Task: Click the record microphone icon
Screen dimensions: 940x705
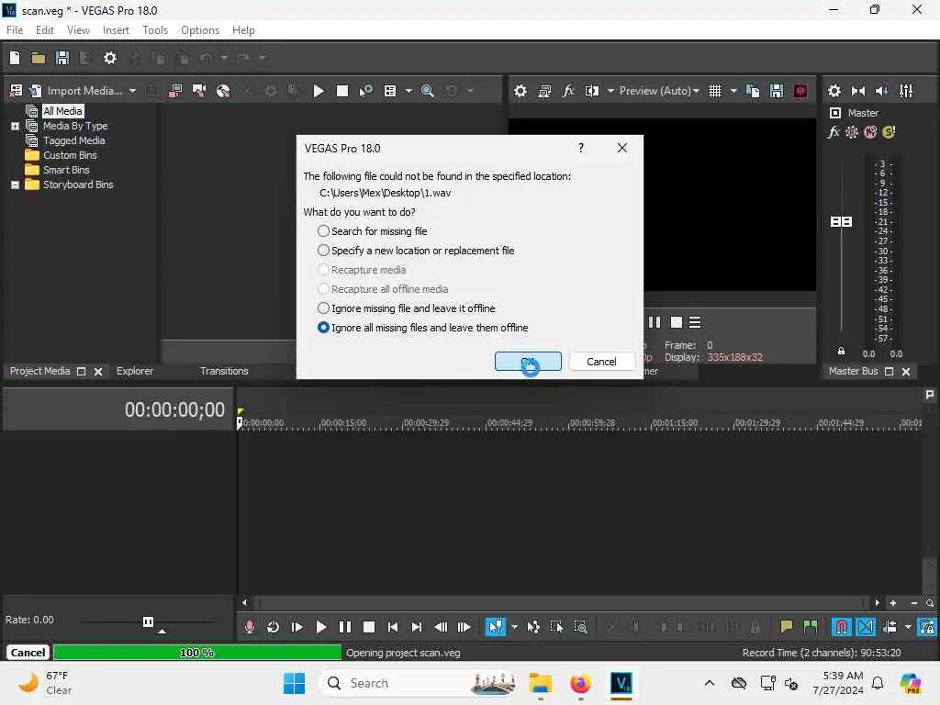Action: click(x=250, y=627)
